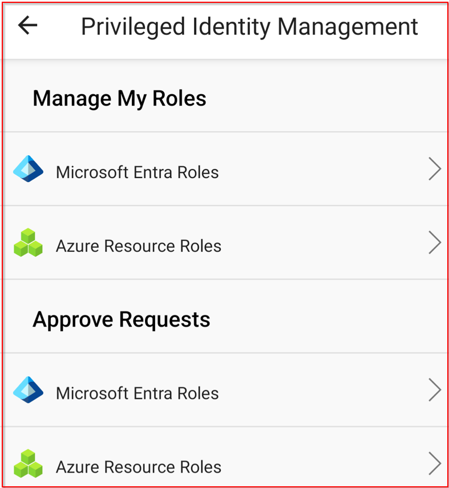Click the Entra icon under Approve Requests

[28, 391]
